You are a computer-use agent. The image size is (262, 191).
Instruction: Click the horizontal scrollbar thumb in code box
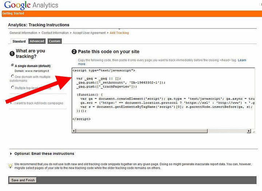[x=142, y=131]
